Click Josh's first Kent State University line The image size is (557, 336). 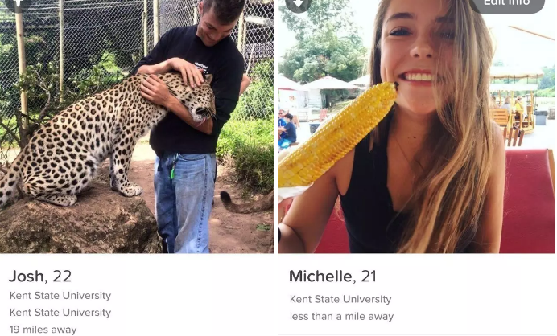(60, 296)
